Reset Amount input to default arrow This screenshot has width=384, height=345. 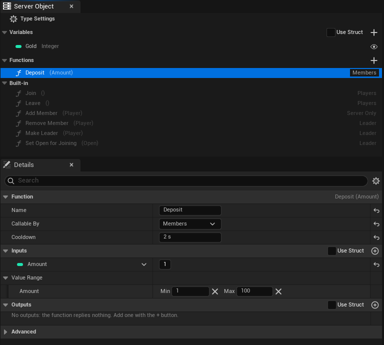pyautogui.click(x=376, y=264)
